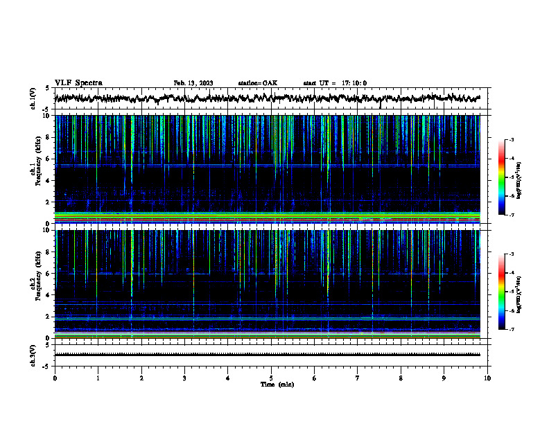The height and width of the screenshot is (424, 549).
Task: Click the ch.1 spectrogram color scale bar
Action: click(x=501, y=177)
